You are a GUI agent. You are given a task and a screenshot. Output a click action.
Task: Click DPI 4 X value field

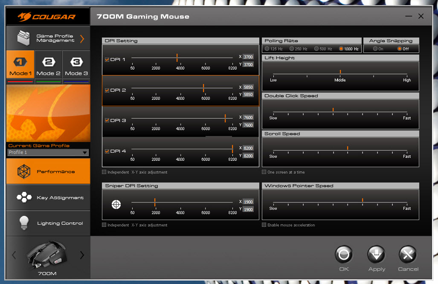248,148
